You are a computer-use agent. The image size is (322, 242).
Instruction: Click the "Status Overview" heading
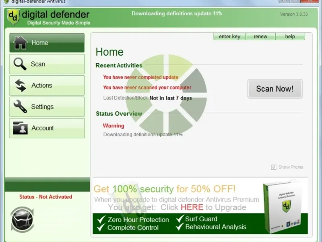[119, 114]
